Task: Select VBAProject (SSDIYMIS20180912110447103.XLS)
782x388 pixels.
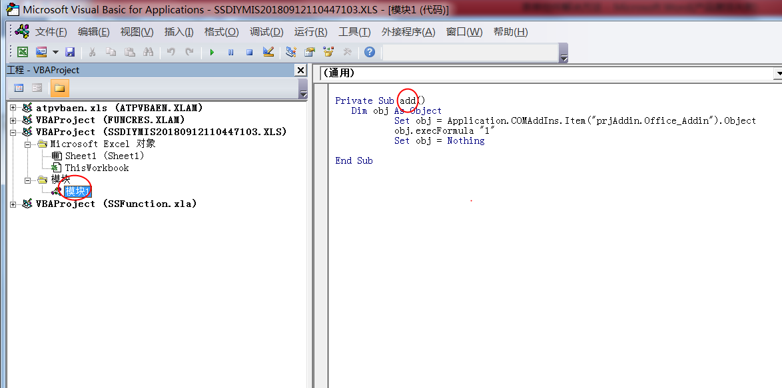Action: [x=161, y=132]
